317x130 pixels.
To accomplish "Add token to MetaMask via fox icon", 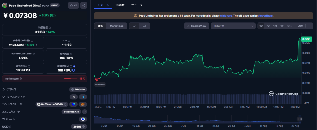I will pyautogui.click(x=83, y=104).
